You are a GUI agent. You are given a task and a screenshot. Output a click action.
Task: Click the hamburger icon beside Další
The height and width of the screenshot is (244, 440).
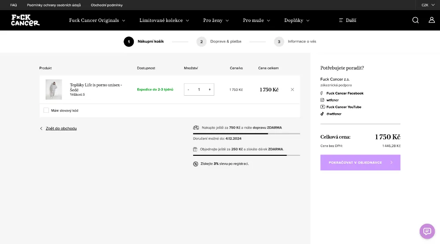pyautogui.click(x=341, y=20)
